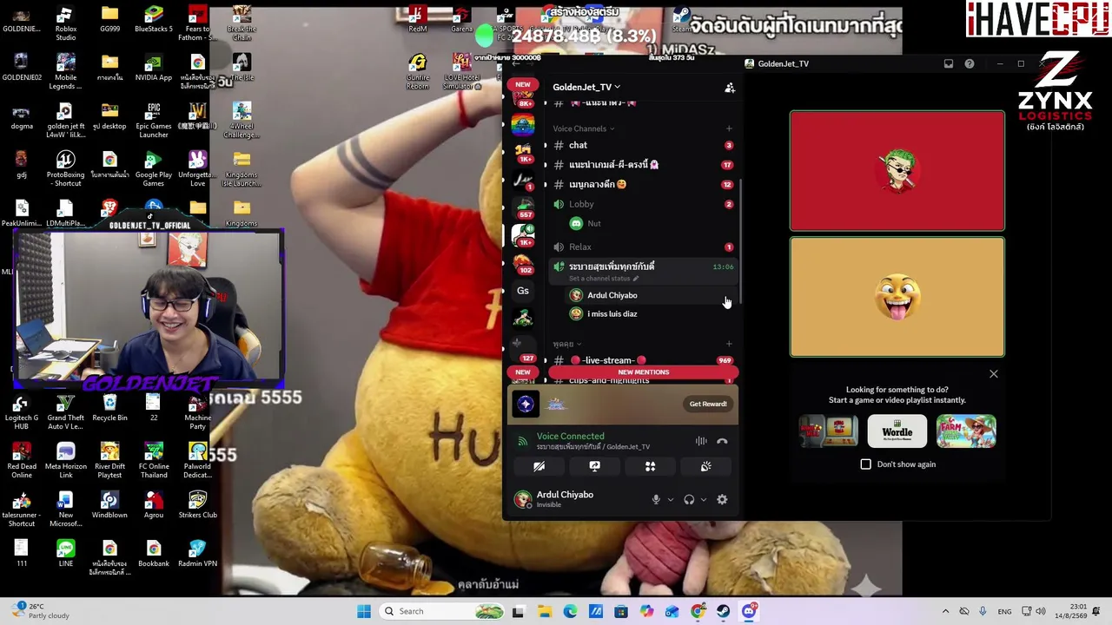This screenshot has height=625, width=1112.
Task: Select the Epic Games Launcher desktop icon
Action: (x=154, y=121)
